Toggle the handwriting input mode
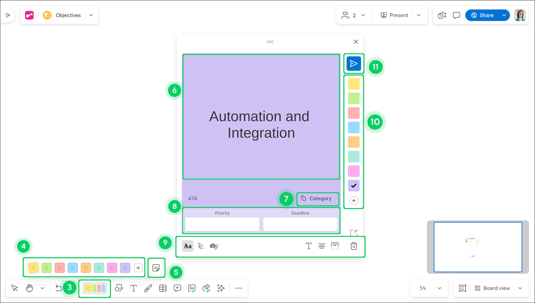535x303 pixels. click(x=201, y=246)
